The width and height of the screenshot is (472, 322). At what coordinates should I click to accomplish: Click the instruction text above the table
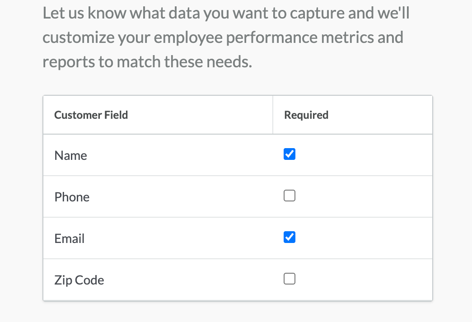226,37
